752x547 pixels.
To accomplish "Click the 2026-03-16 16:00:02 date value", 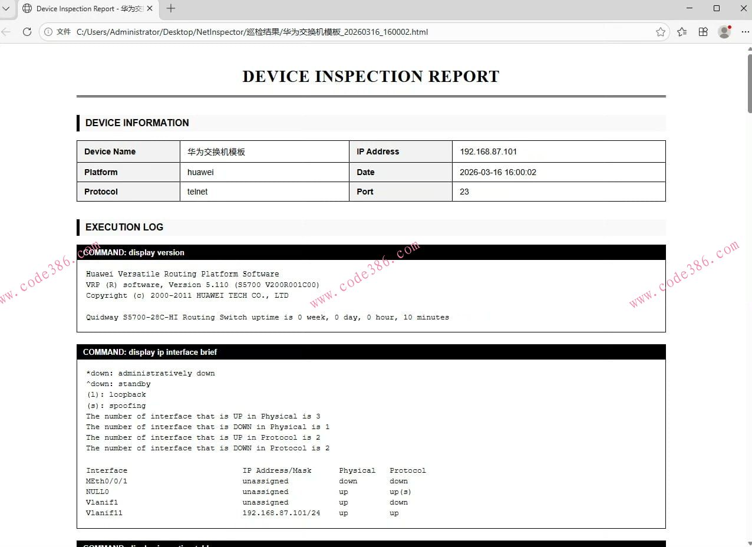I will pyautogui.click(x=498, y=172).
